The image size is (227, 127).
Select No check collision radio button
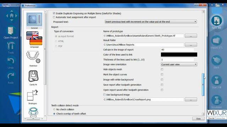tap(54, 109)
